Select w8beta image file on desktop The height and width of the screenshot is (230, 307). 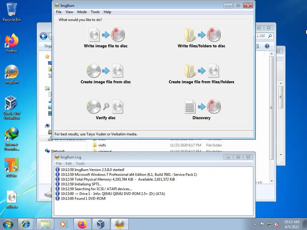pos(12,199)
